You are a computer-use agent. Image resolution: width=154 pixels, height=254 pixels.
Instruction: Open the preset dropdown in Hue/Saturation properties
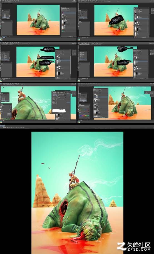click(x=84, y=107)
